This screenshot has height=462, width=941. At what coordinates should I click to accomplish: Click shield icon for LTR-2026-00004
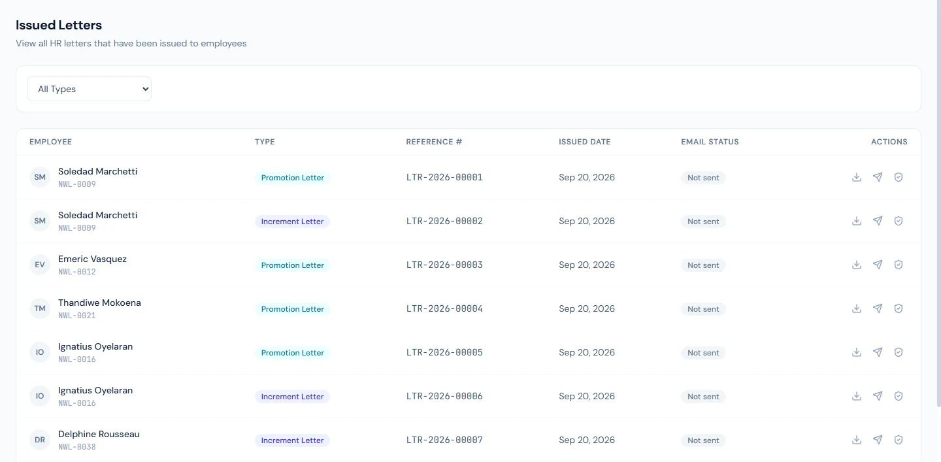899,308
